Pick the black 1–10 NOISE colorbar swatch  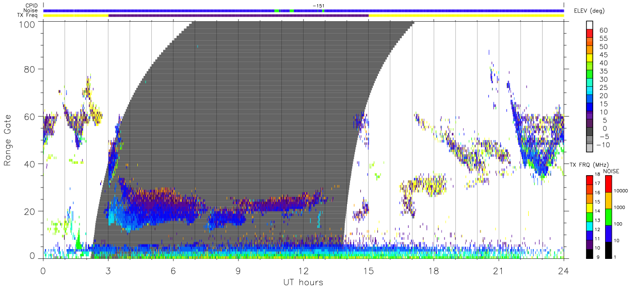pos(609,250)
